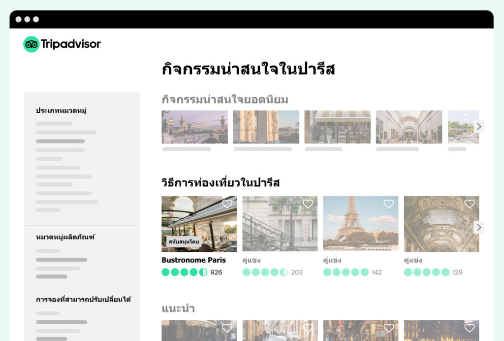Show next popular attractions with arrow
This screenshot has height=341, width=504.
coord(478,127)
